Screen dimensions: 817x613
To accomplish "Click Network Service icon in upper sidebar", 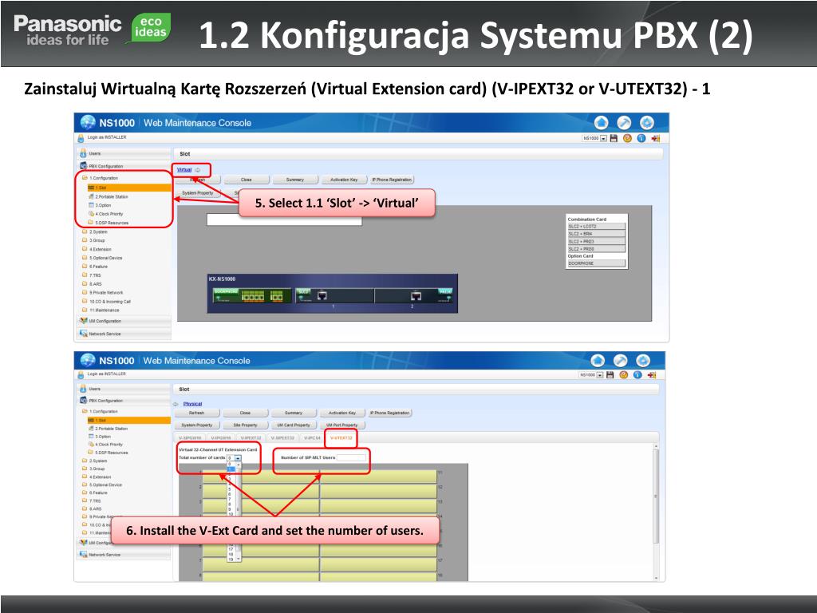I will [83, 333].
